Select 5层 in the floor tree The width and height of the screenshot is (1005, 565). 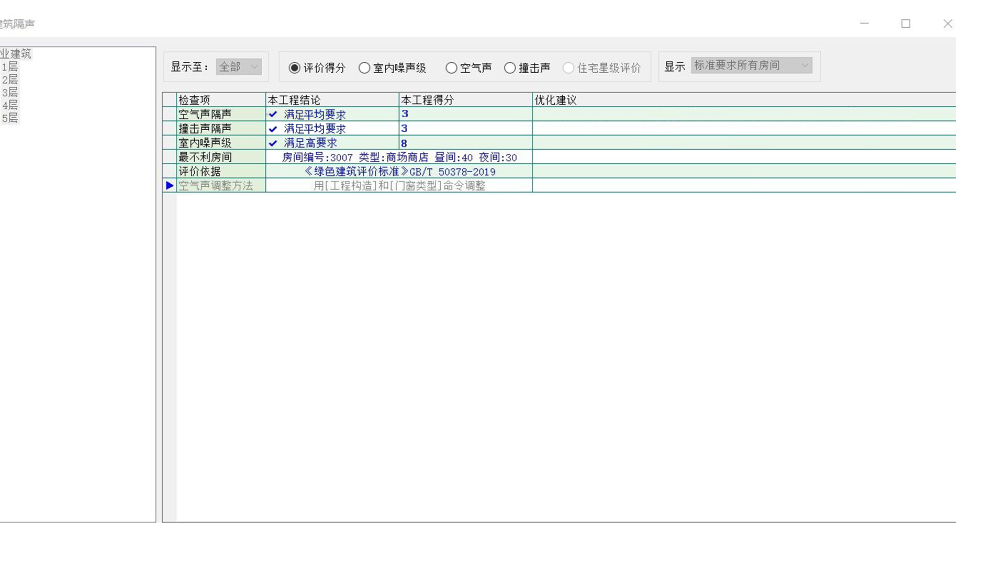coord(10,118)
